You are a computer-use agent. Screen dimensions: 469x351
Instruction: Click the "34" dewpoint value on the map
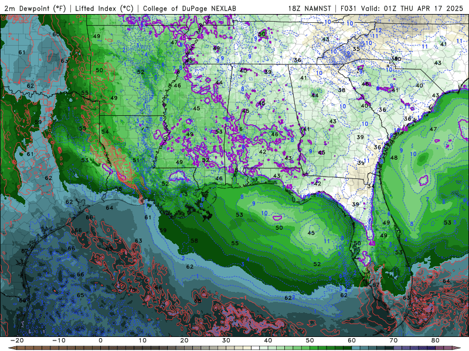point(371,186)
